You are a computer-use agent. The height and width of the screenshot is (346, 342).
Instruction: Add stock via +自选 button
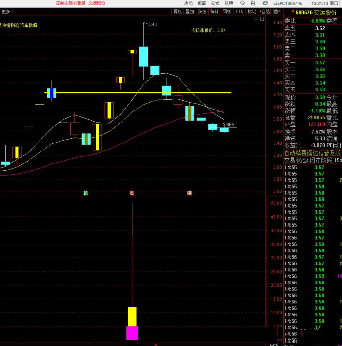click(264, 11)
